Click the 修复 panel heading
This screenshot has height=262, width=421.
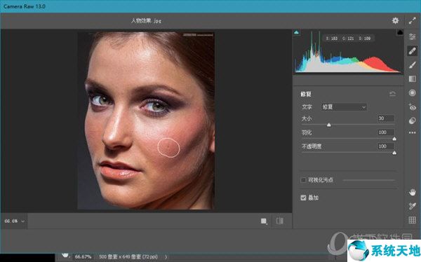coord(306,94)
